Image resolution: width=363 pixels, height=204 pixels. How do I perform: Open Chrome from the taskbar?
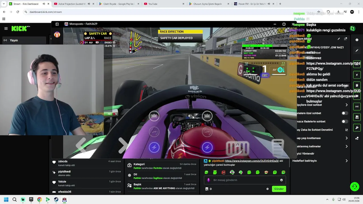point(39,199)
